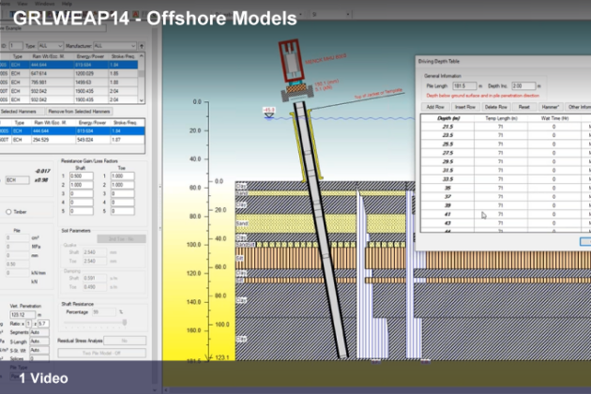This screenshot has width=591, height=394.
Task: Click the Driving Depth Table title bar
Action: click(503, 62)
